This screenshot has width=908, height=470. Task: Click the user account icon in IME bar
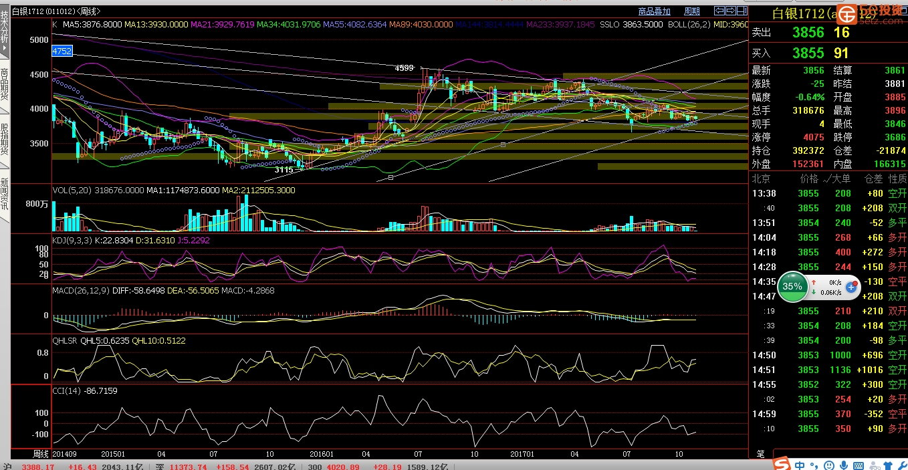click(874, 465)
